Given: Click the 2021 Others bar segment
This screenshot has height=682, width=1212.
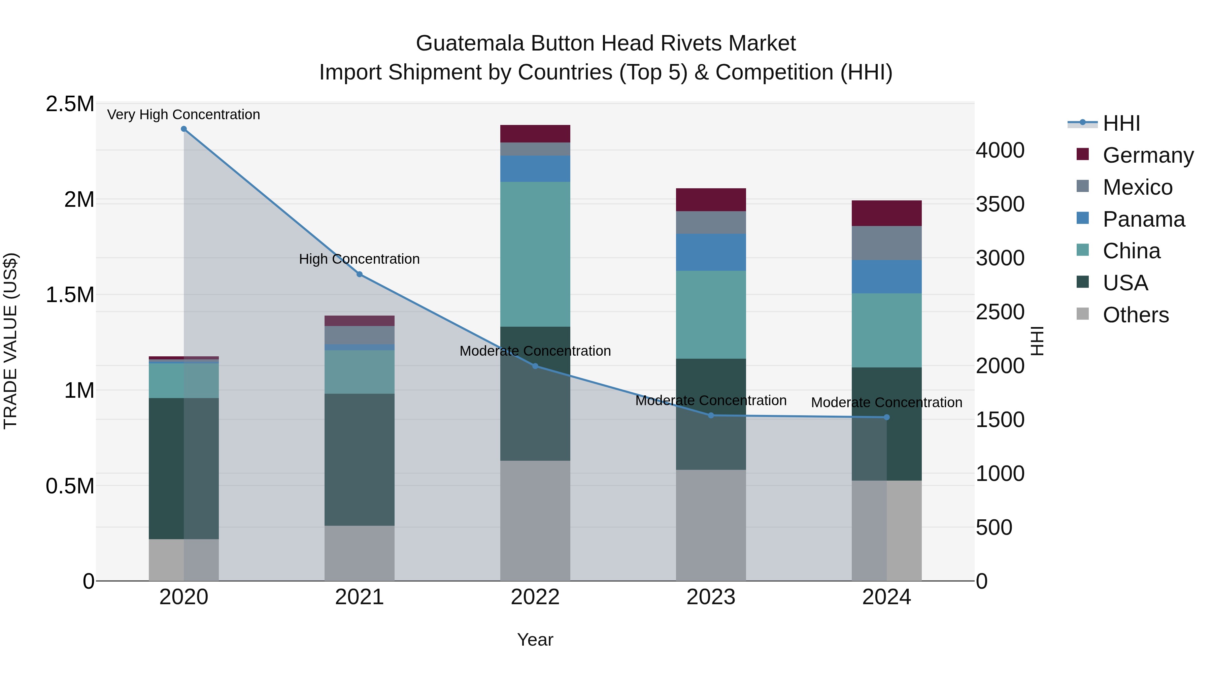Looking at the screenshot, I should point(360,553).
